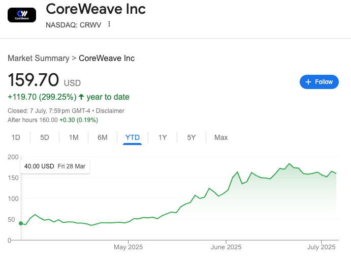Show the Max time range
Image resolution: width=351 pixels, height=260 pixels.
pyautogui.click(x=221, y=137)
